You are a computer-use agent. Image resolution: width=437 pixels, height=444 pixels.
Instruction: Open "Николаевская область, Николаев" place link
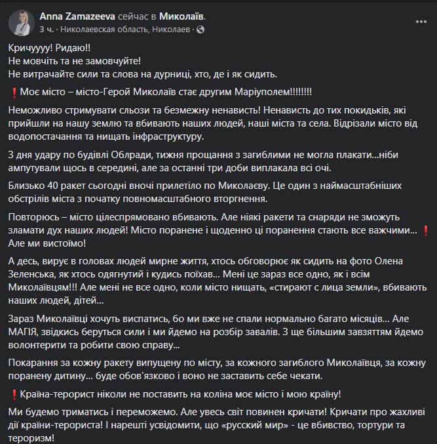tap(125, 30)
